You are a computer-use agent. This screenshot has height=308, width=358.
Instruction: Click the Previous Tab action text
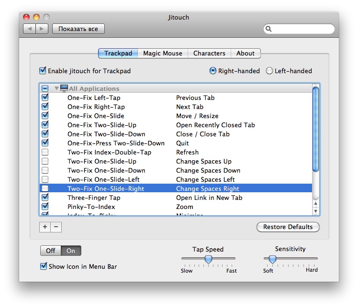tap(195, 98)
